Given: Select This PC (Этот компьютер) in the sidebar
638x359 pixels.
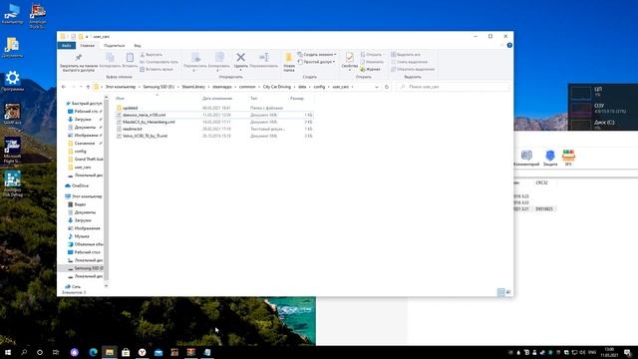Looking at the screenshot, I should point(87,196).
